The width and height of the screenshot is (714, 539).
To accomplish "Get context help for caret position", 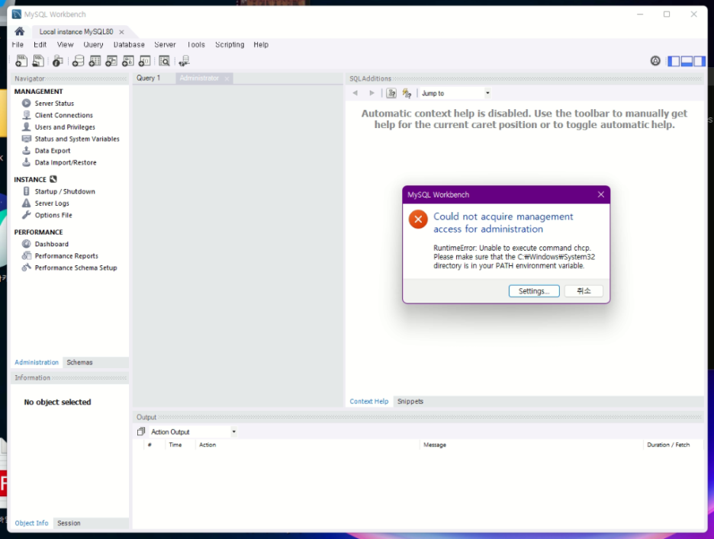I will click(x=391, y=93).
